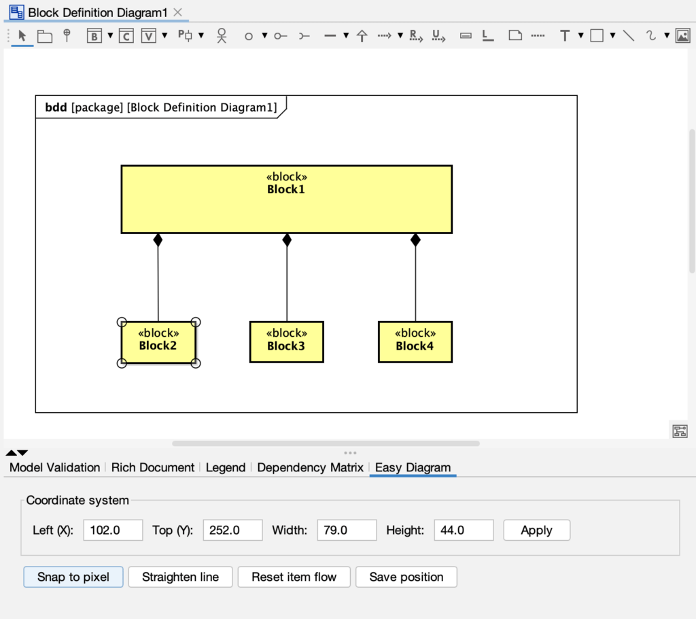Viewport: 696px width, 619px height.
Task: Select the Generalization relationship tool
Action: tap(362, 35)
